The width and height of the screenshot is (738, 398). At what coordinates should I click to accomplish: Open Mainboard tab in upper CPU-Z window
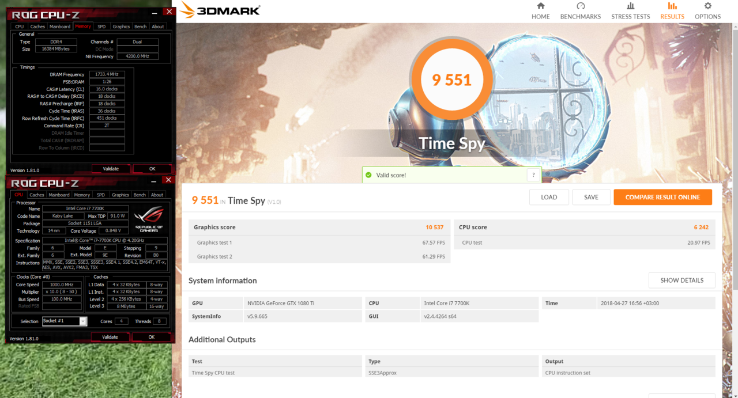click(60, 26)
